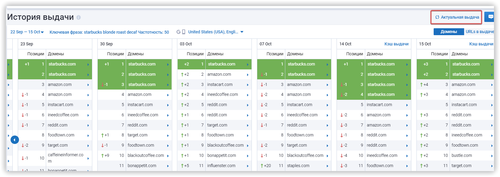Screen dimensions: 500x177
Task: Expand arrow for foodtown.com in 23 Sep column
Action: 88,136
